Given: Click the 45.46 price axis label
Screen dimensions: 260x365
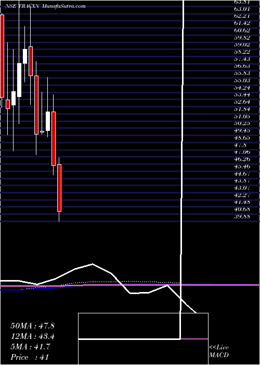Looking at the screenshot, I should tap(242, 166).
